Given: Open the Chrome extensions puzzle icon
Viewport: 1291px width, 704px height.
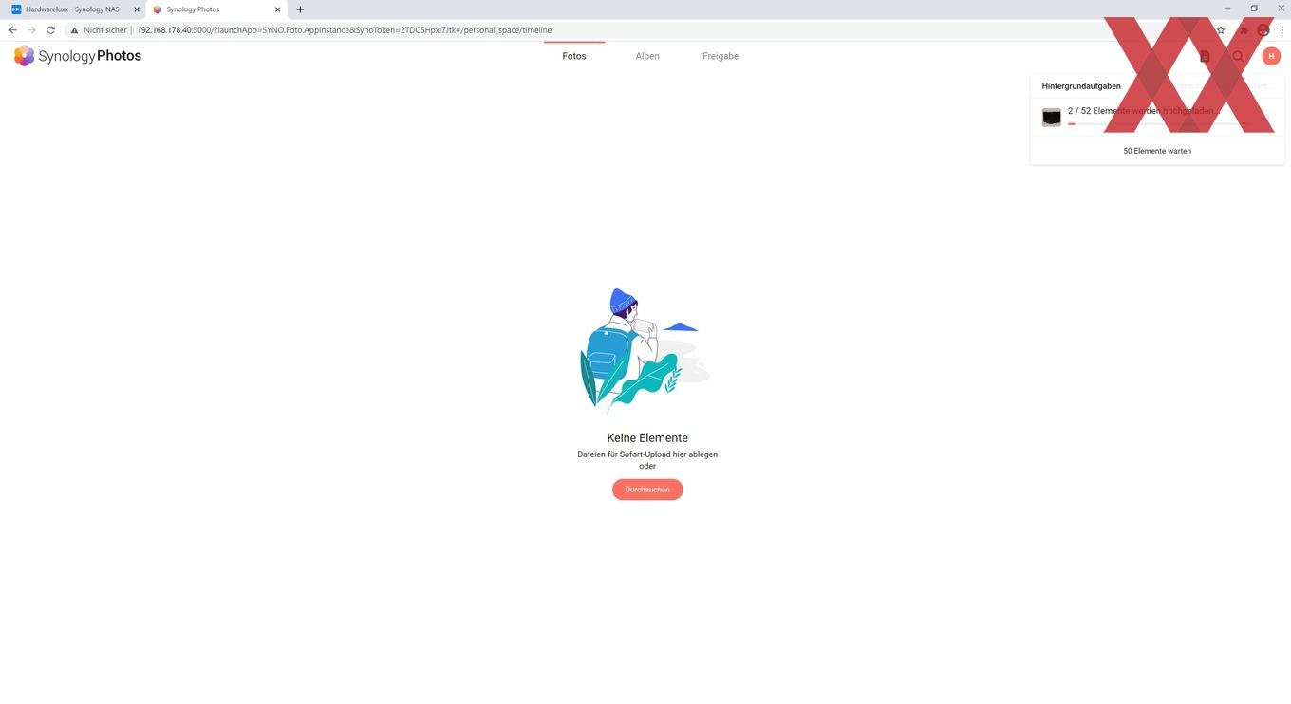Looking at the screenshot, I should [1244, 30].
